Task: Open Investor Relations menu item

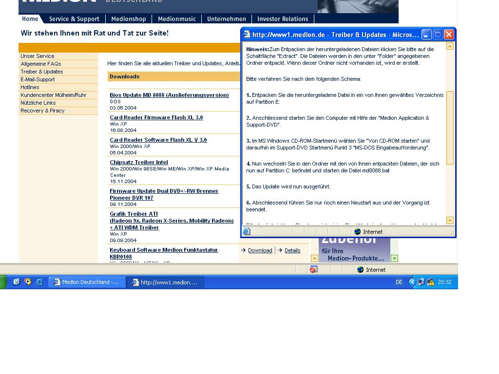Action: point(283,19)
